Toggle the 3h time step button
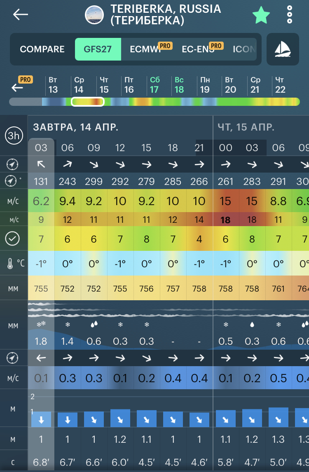The image size is (309, 472). click(x=14, y=136)
